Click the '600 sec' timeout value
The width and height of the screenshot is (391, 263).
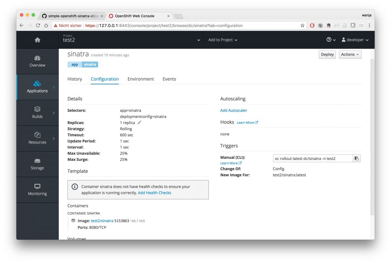pyautogui.click(x=126, y=135)
